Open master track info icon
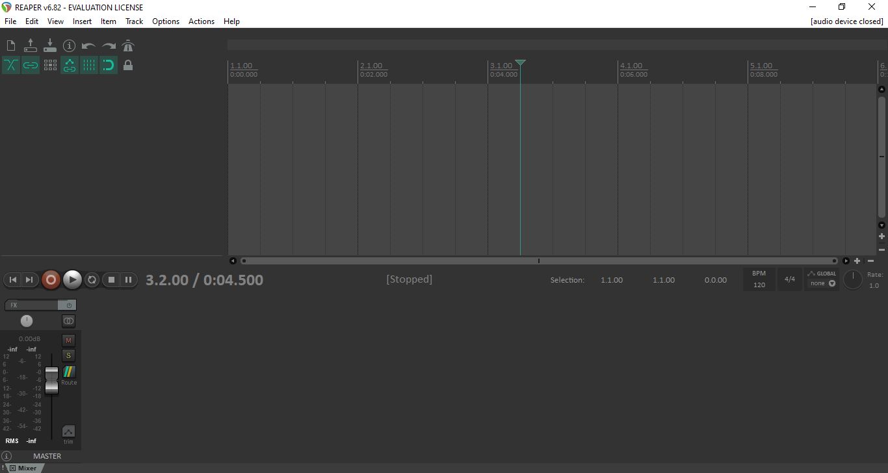Screen dimensions: 888x473 click(x=7, y=456)
